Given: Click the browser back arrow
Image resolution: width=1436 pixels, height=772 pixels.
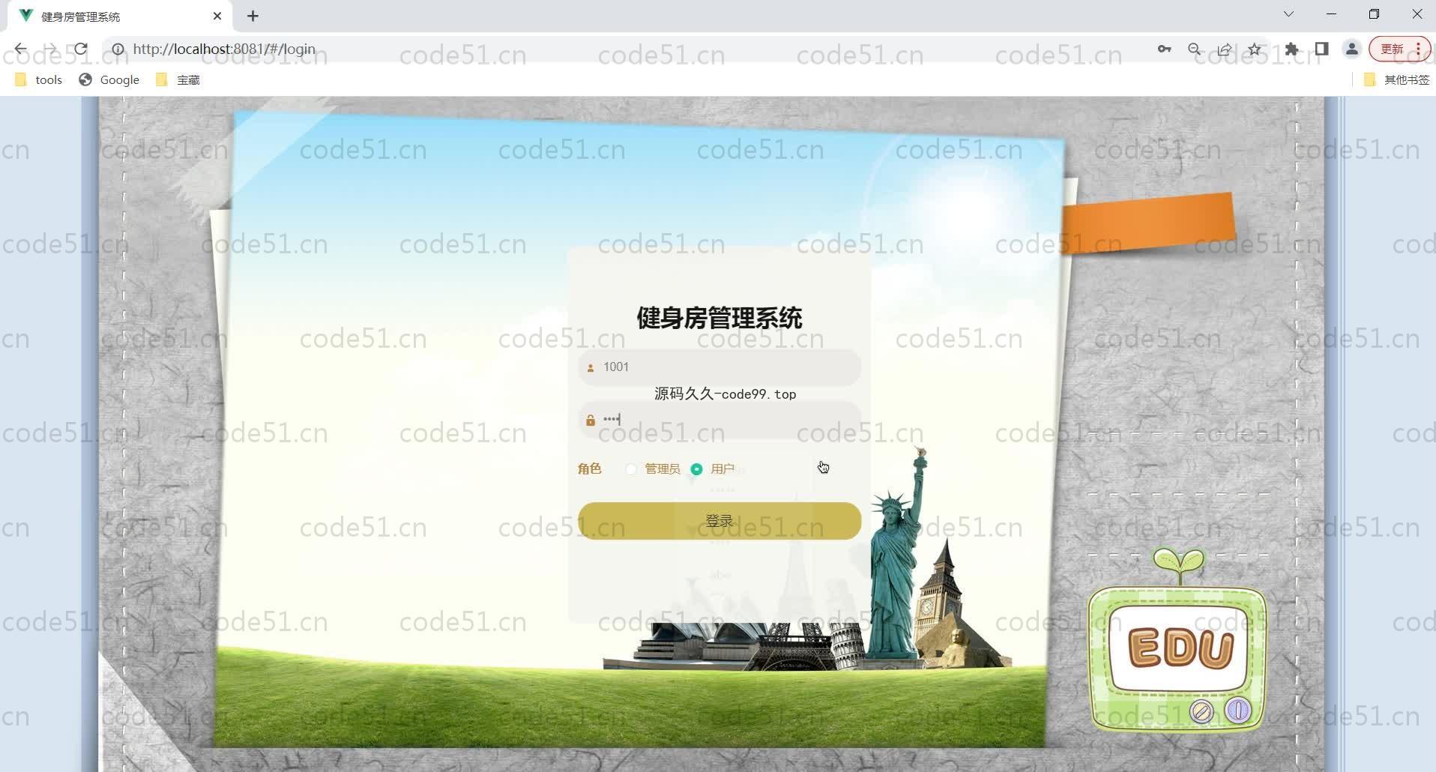Looking at the screenshot, I should 20,49.
